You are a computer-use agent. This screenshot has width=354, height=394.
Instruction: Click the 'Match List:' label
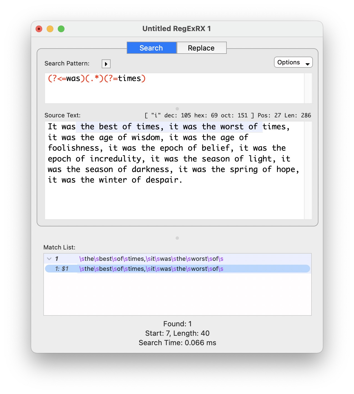(59, 247)
